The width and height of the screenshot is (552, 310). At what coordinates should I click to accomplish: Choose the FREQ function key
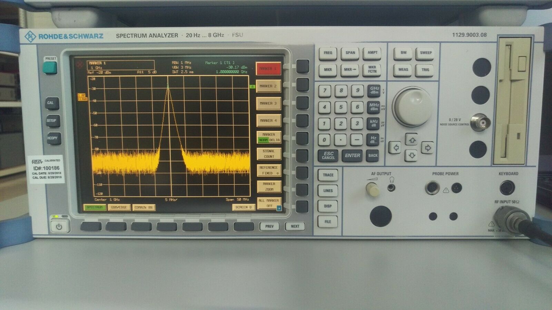(328, 53)
